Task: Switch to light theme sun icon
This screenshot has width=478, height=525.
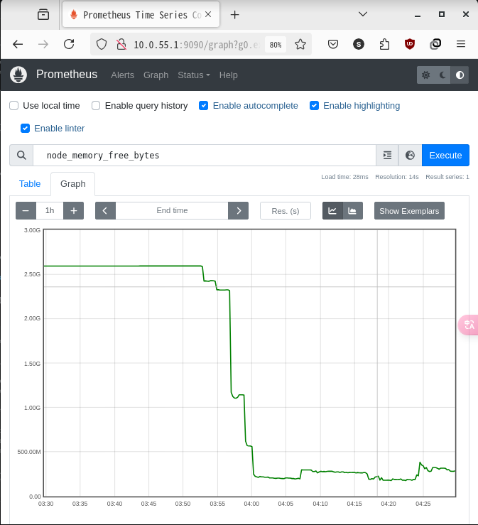Action: pyautogui.click(x=425, y=75)
